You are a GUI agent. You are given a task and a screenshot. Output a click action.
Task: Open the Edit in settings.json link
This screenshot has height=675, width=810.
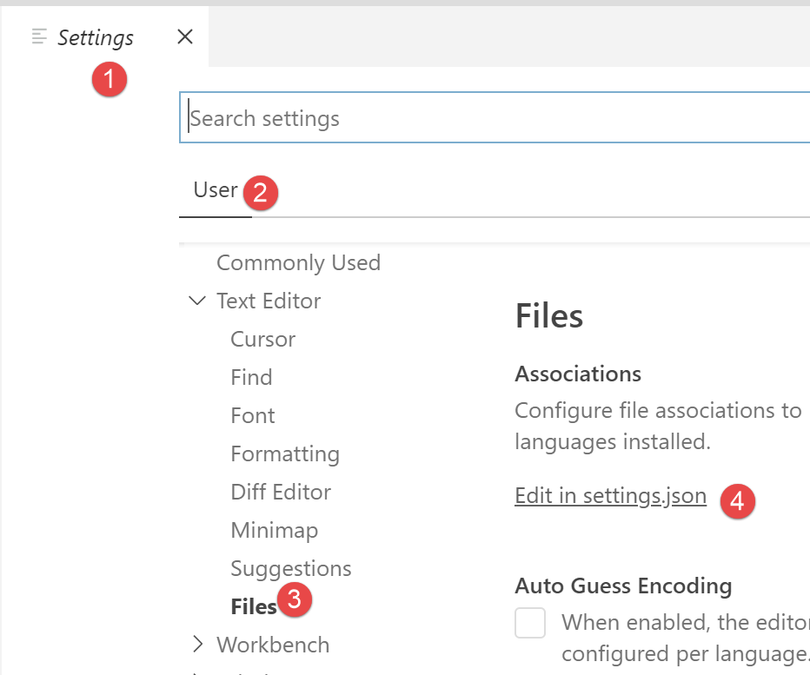610,496
